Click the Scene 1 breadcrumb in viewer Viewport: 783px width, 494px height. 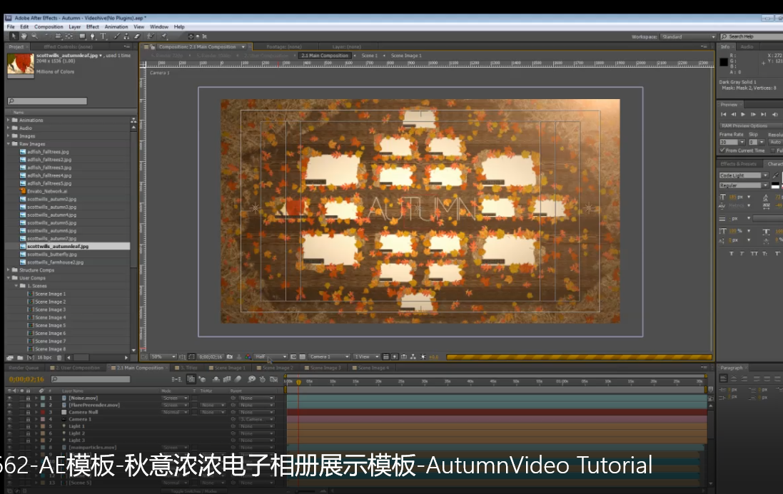point(370,56)
